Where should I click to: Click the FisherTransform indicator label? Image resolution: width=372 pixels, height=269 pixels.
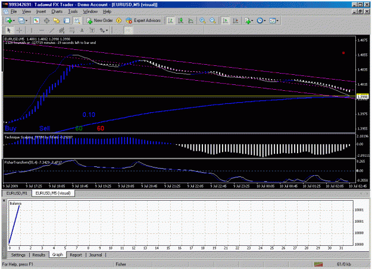point(33,163)
